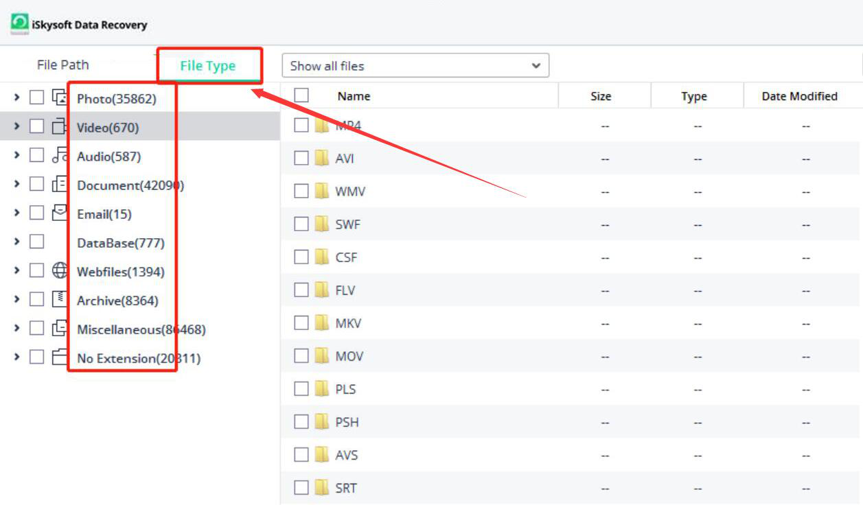Check the Document category checkbox
Image resolution: width=863 pixels, height=505 pixels.
[36, 185]
